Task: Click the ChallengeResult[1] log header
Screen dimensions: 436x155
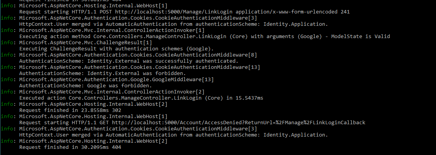Action: pyautogui.click(x=85, y=42)
